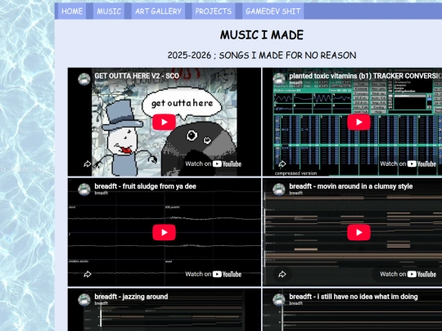This screenshot has width=442, height=331.
Task: Switch to the PROJECTS tab
Action: (214, 11)
